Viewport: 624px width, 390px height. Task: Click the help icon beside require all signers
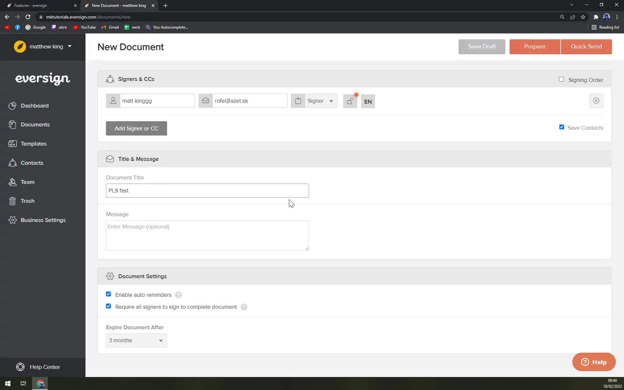tap(244, 307)
